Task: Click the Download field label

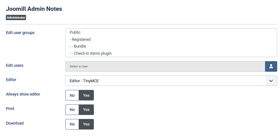Action: click(x=15, y=123)
